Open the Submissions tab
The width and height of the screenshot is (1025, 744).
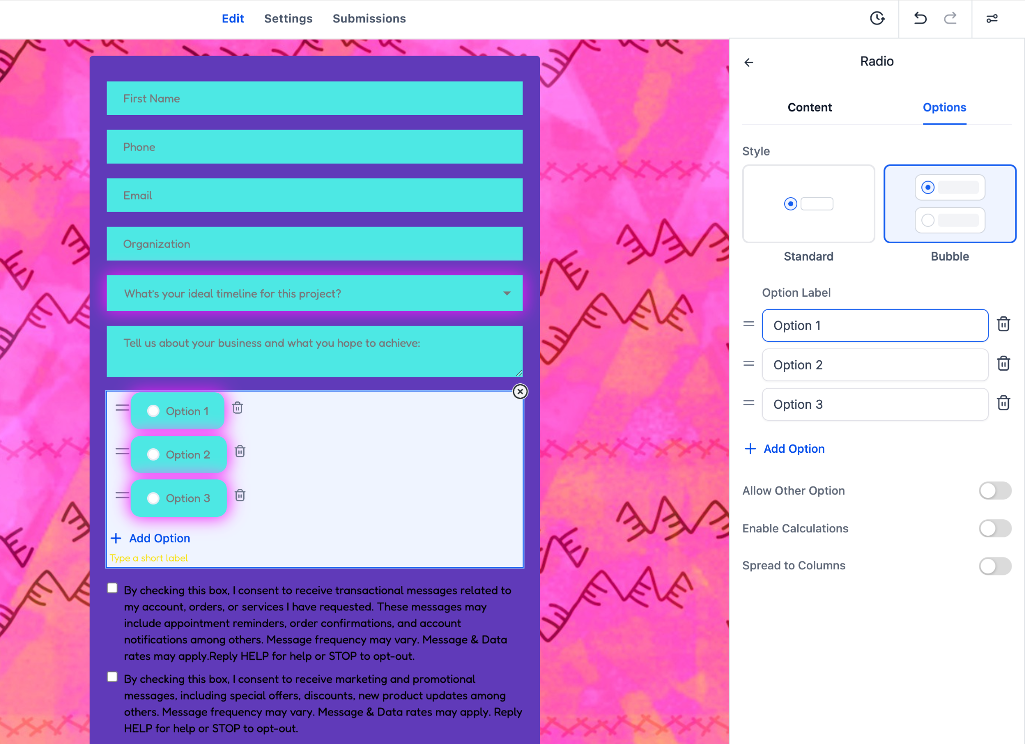click(x=369, y=19)
